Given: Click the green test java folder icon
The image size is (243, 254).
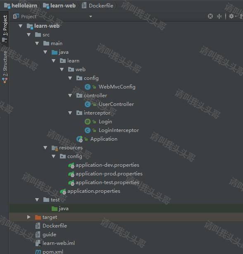Looking at the screenshot, I should tap(55, 208).
